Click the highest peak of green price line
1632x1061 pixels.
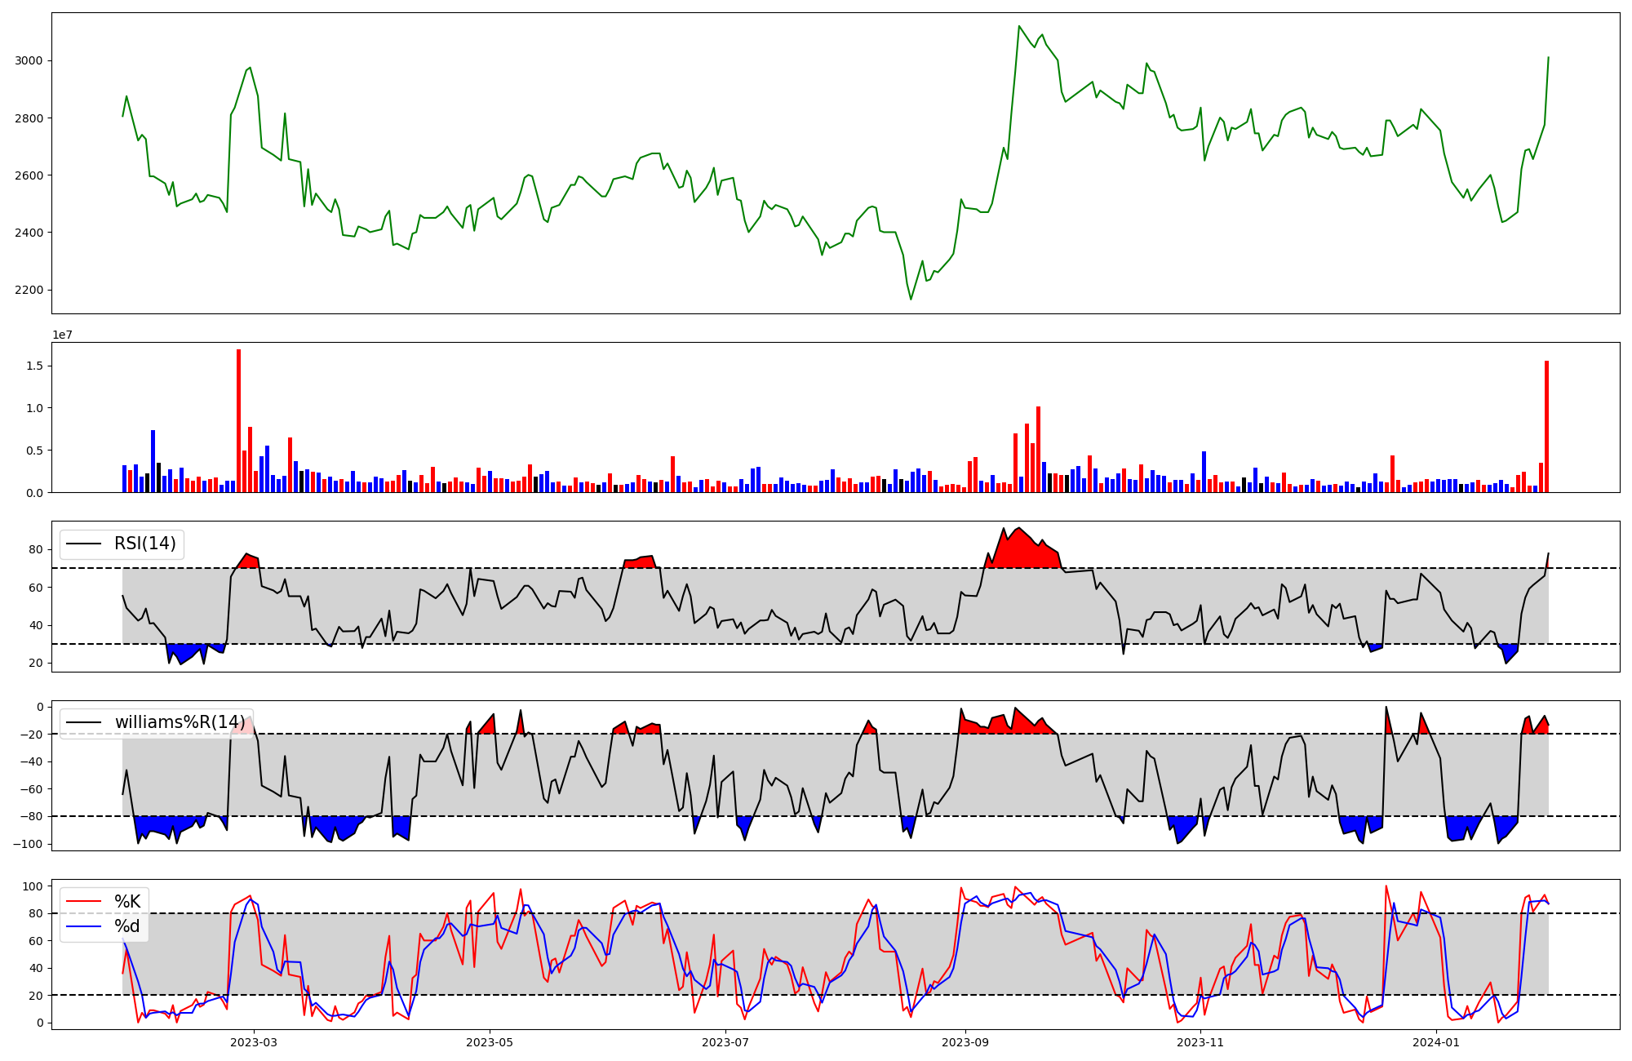pyautogui.click(x=1019, y=26)
